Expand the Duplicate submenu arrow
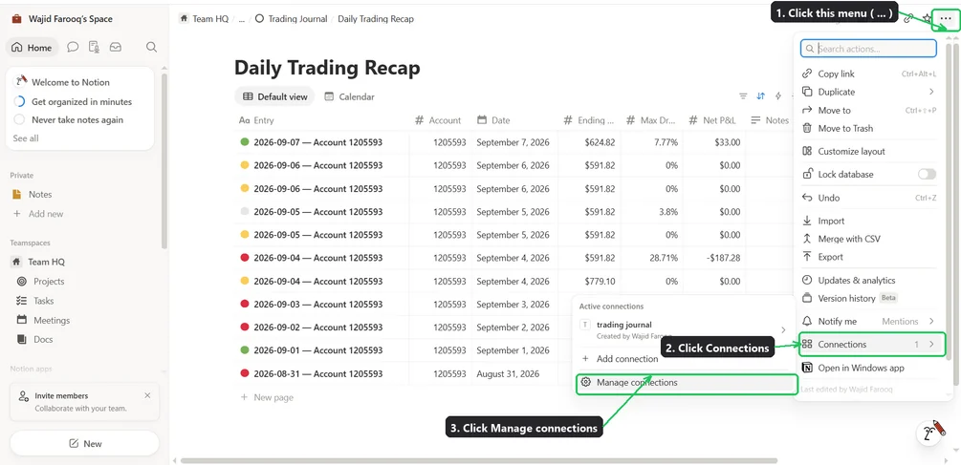961x465 pixels. pos(931,92)
